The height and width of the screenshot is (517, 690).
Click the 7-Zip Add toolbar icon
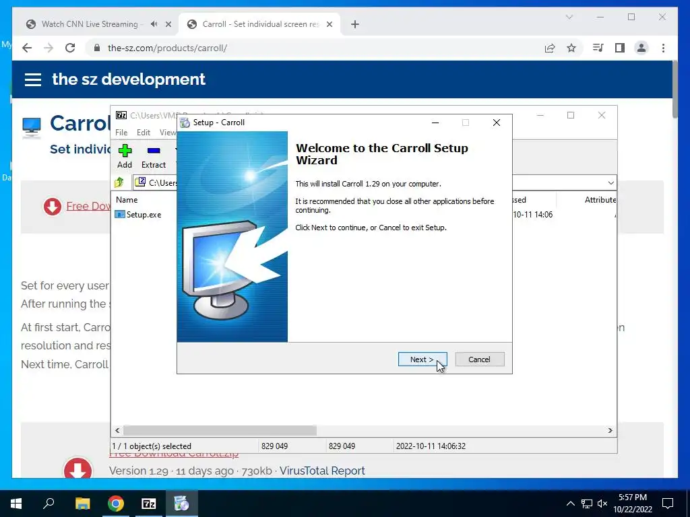(x=125, y=156)
